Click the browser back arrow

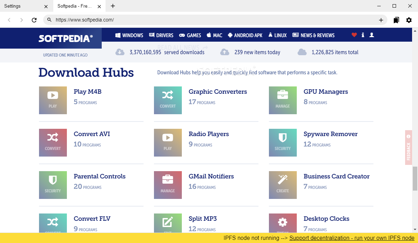tap(9, 20)
